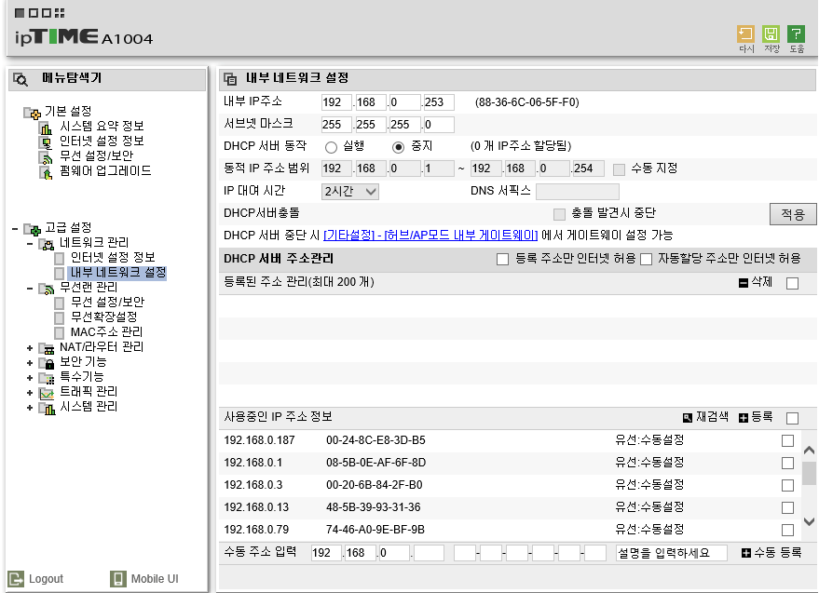Click the 트래픽 관리 graph icon
This screenshot has width=819, height=593.
pos(47,393)
